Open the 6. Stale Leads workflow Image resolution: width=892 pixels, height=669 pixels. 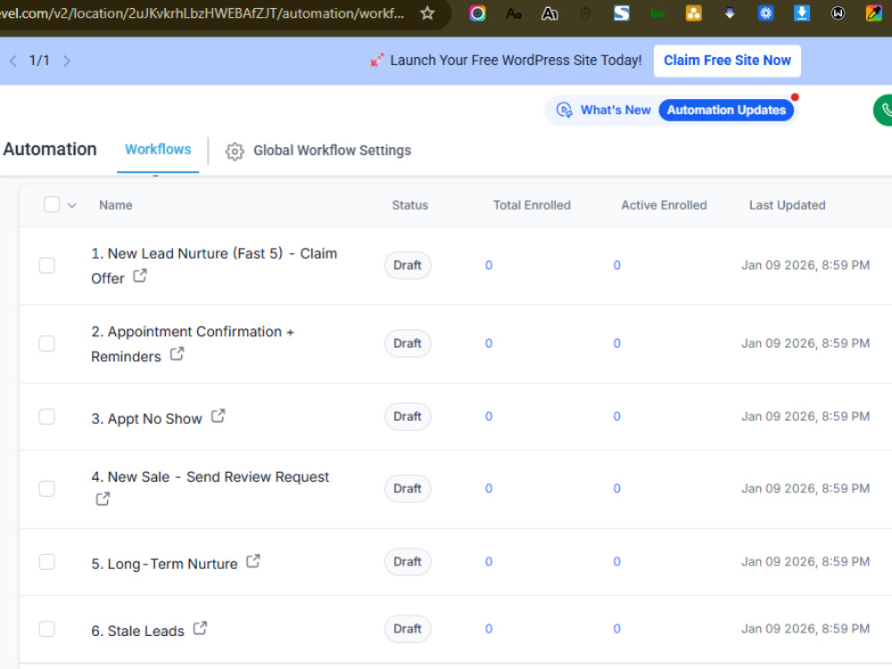click(x=137, y=631)
